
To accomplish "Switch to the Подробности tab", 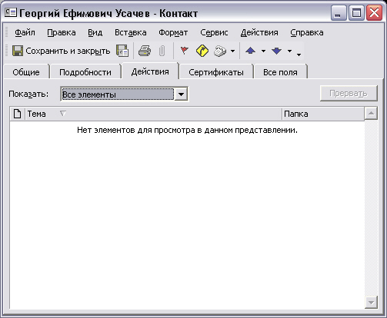I will (85, 72).
